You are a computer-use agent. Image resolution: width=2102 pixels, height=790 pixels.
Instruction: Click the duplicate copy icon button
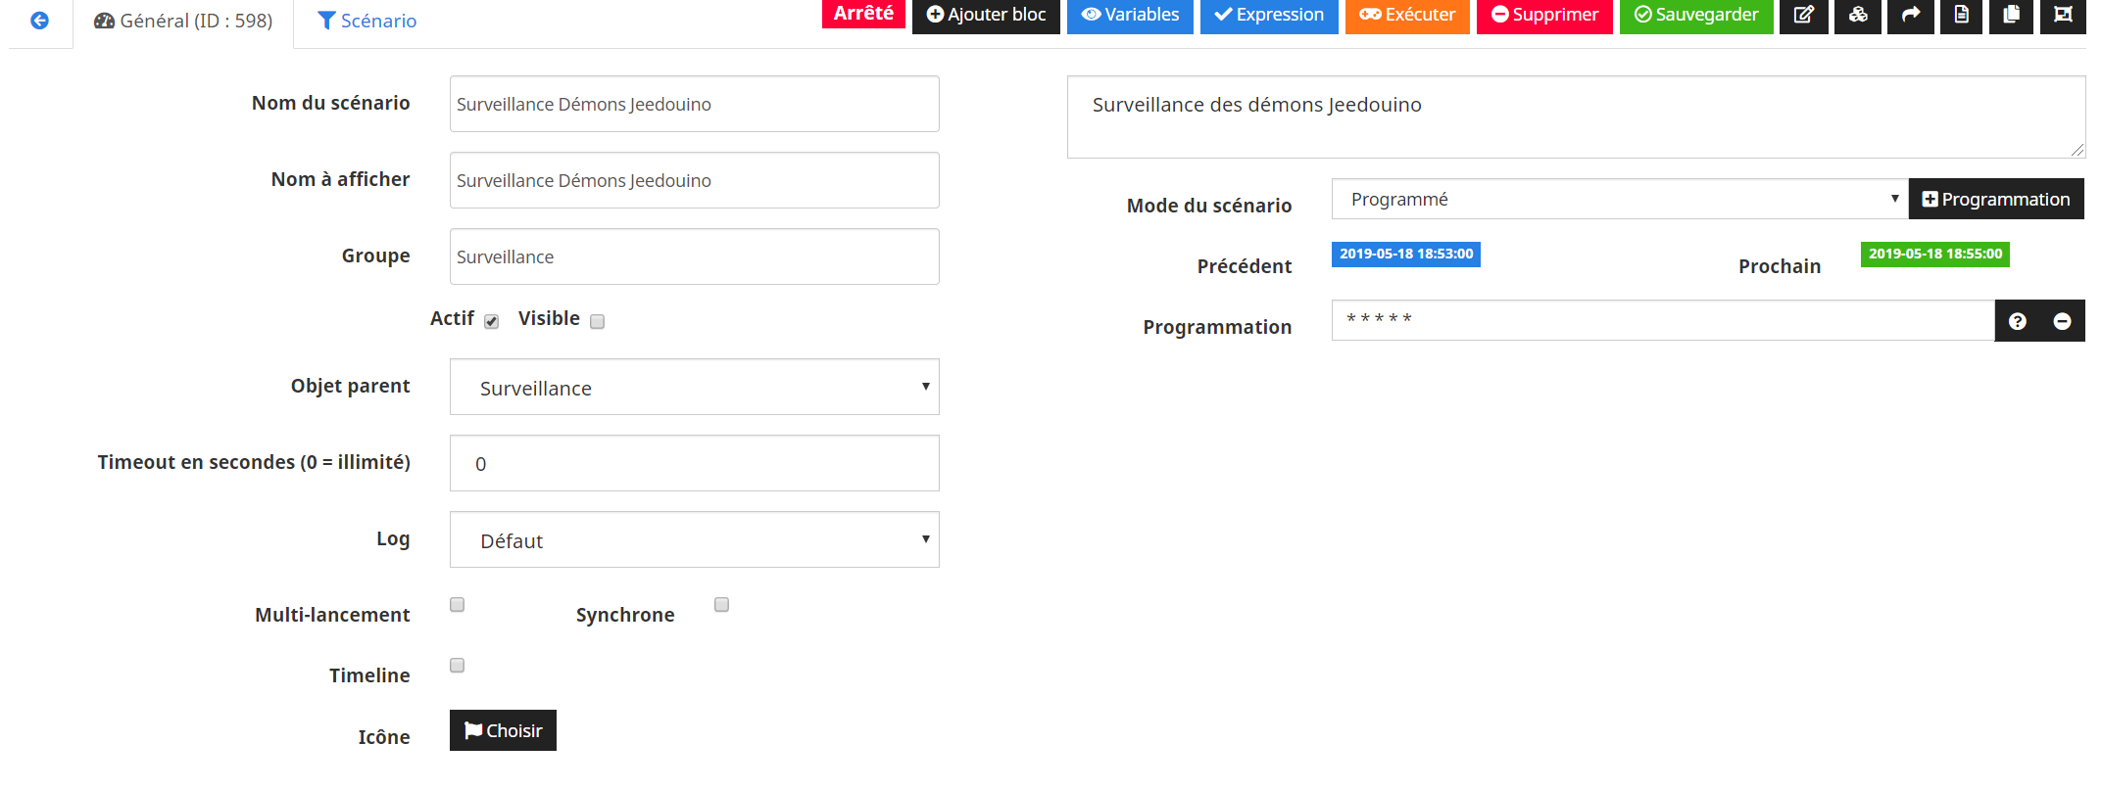pyautogui.click(x=2012, y=15)
